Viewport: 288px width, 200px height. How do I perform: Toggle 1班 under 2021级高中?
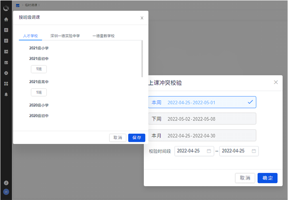pyautogui.click(x=39, y=93)
